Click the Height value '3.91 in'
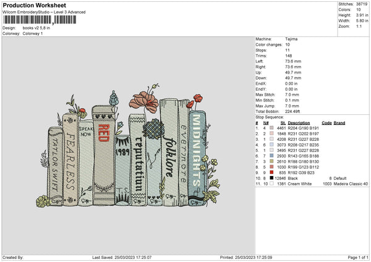 tap(362, 15)
